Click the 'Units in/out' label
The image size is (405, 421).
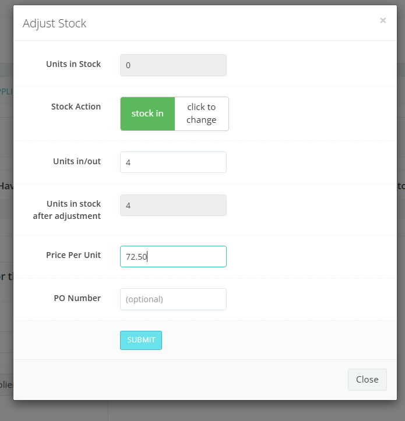[x=77, y=161]
